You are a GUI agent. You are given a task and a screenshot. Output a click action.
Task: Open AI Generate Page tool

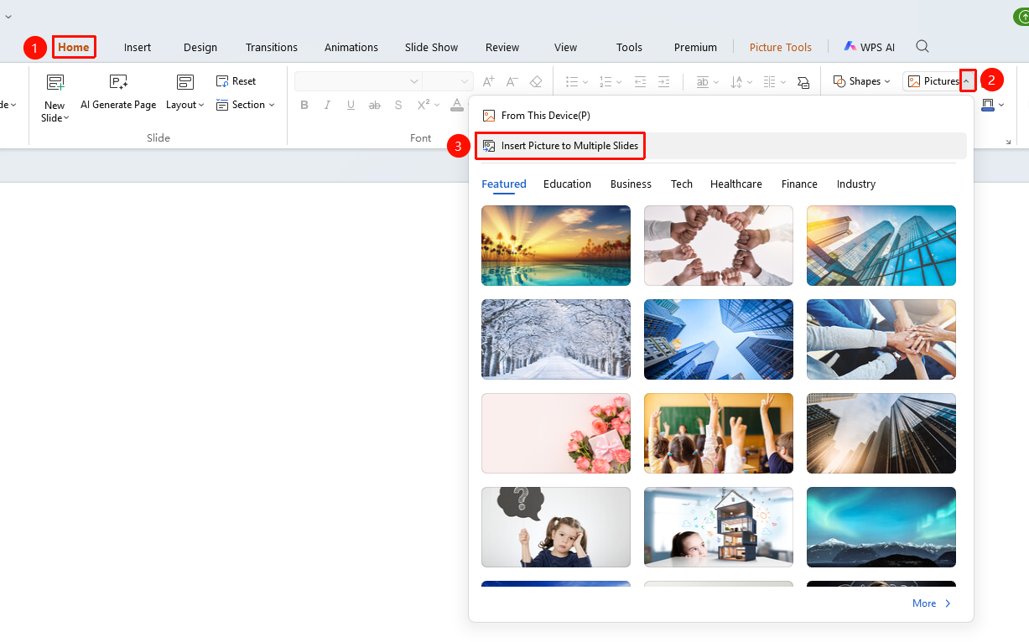click(118, 92)
